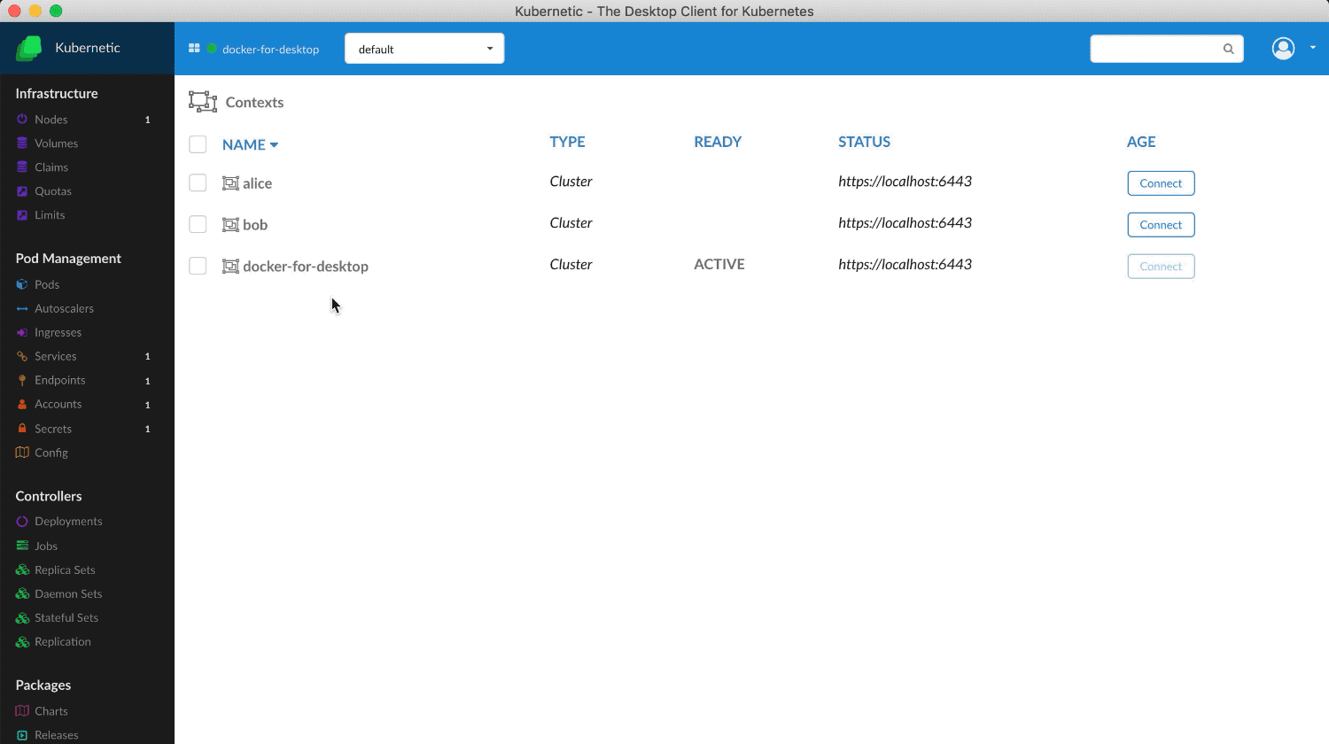Open the Pods section
Image resolution: width=1329 pixels, height=744 pixels.
(x=47, y=284)
